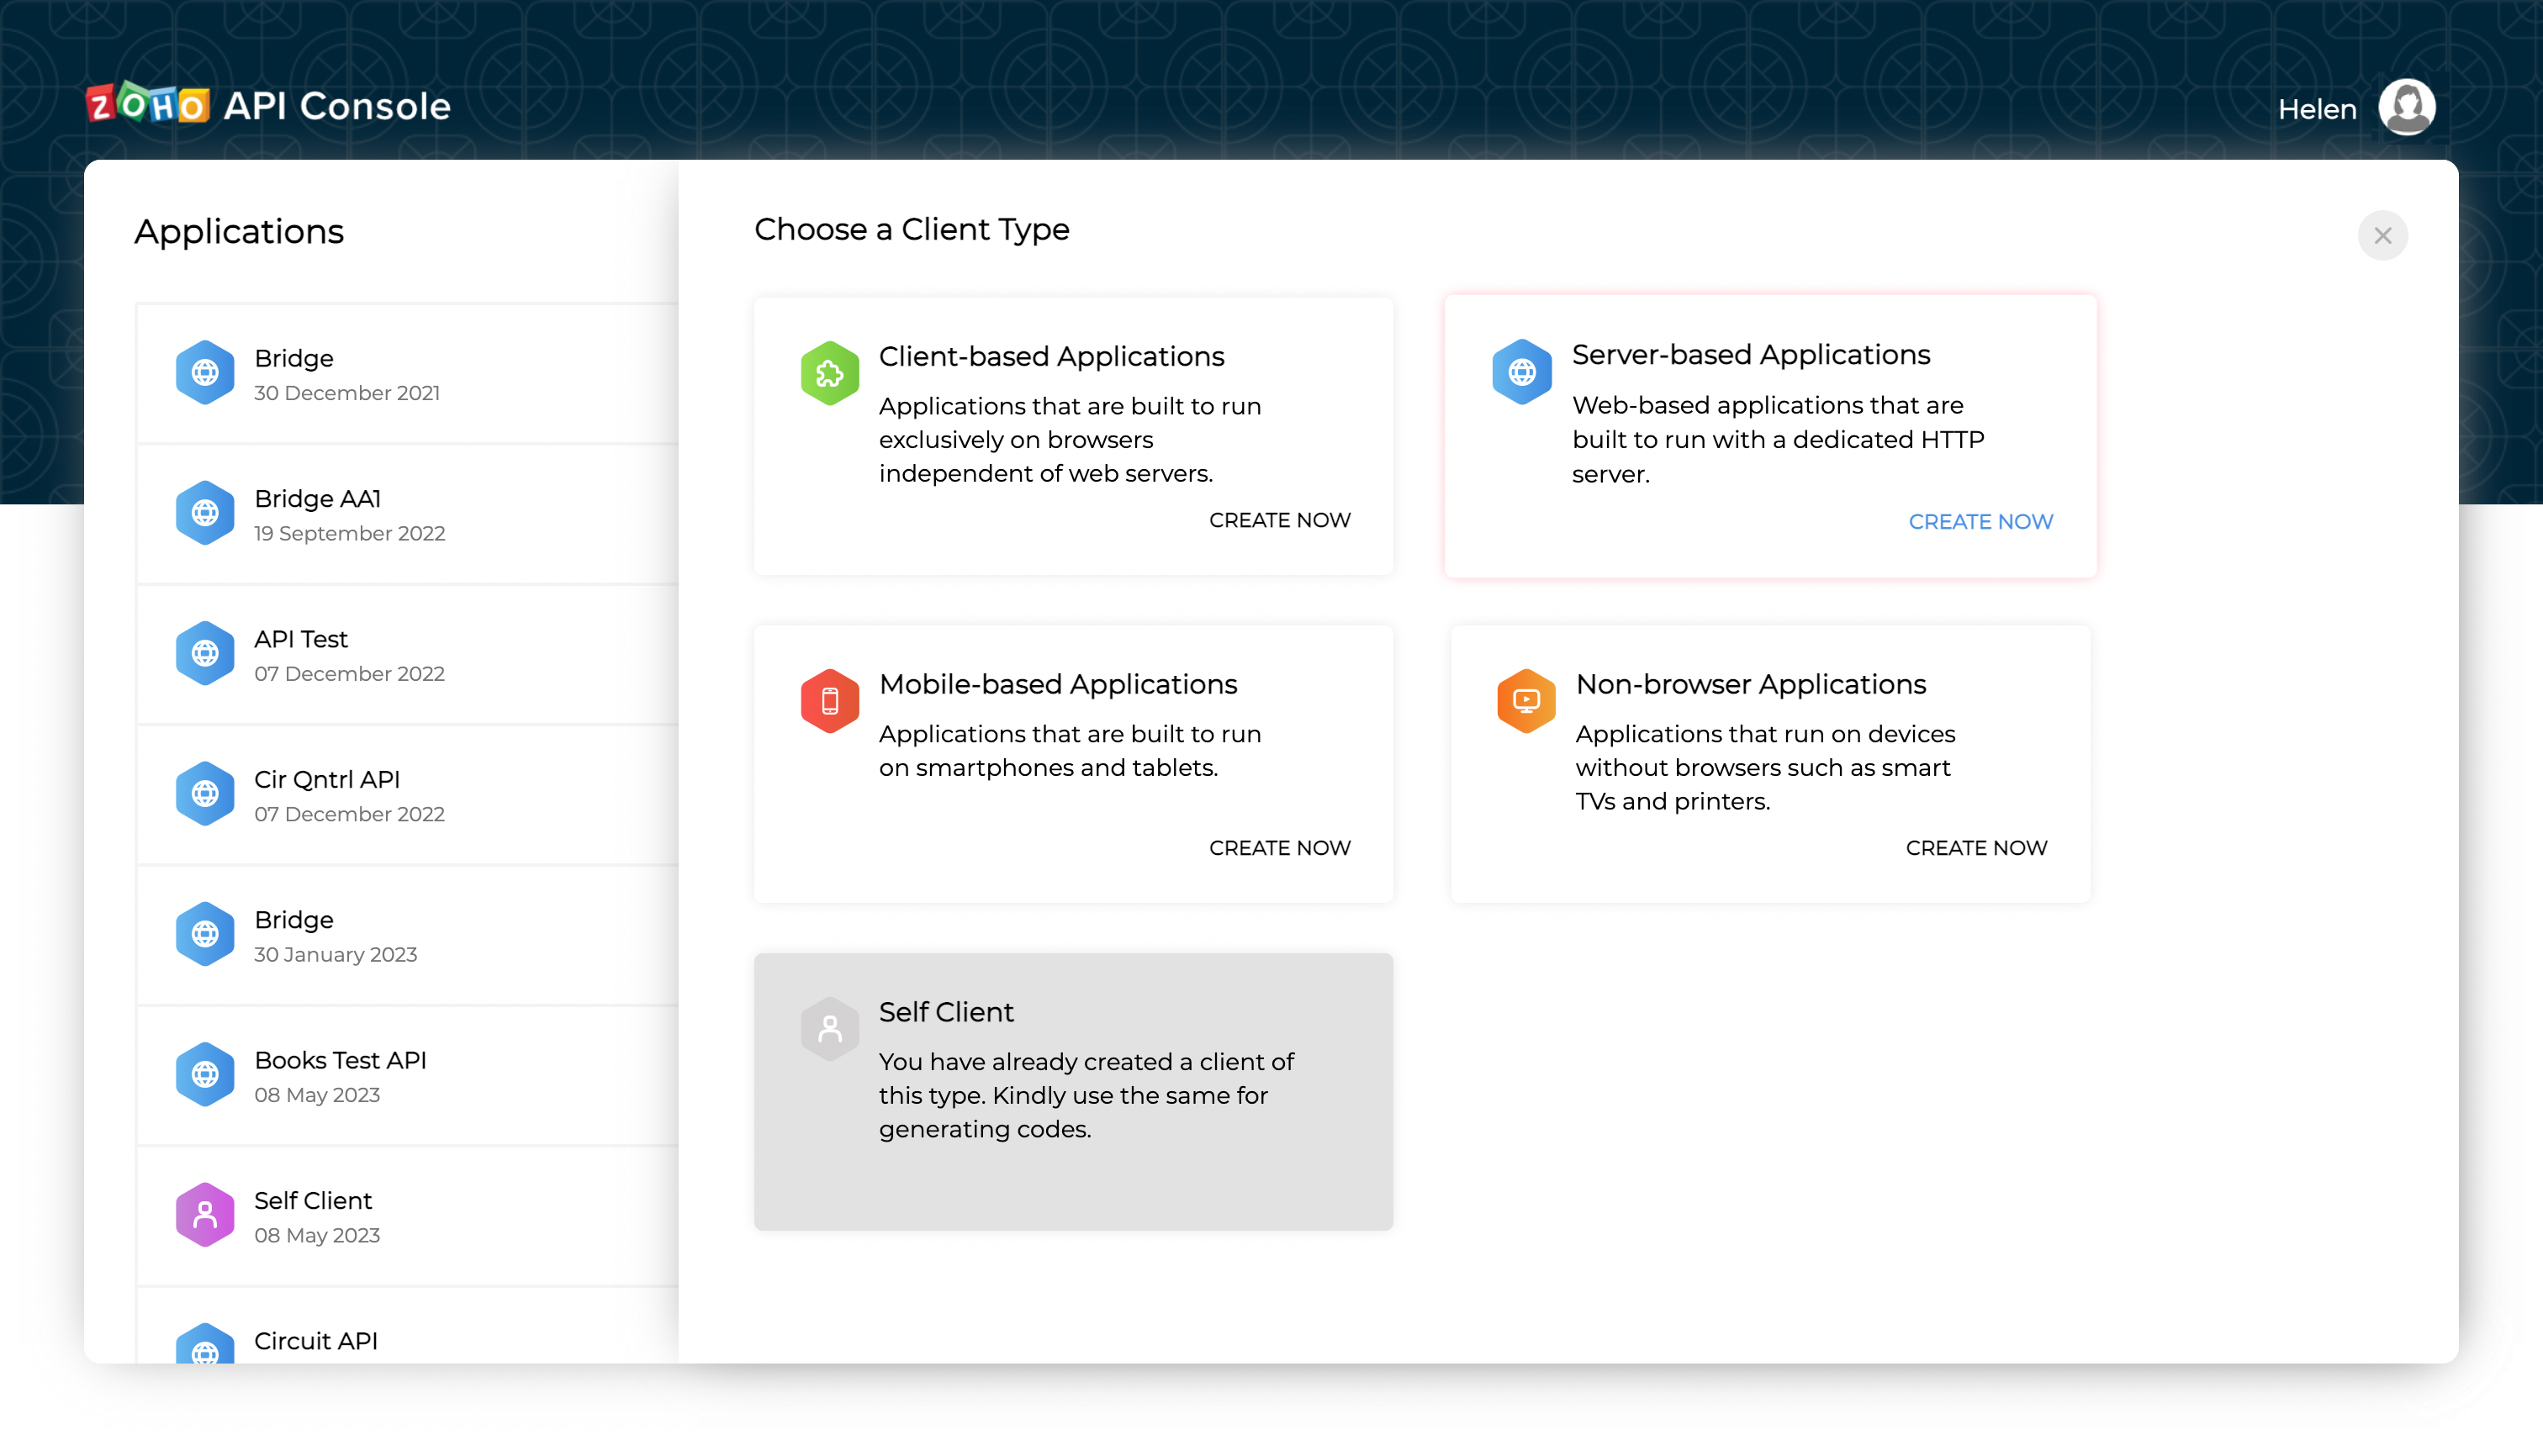Click the green Client-based Applications icon
This screenshot has height=1456, width=2543.
pyautogui.click(x=829, y=373)
